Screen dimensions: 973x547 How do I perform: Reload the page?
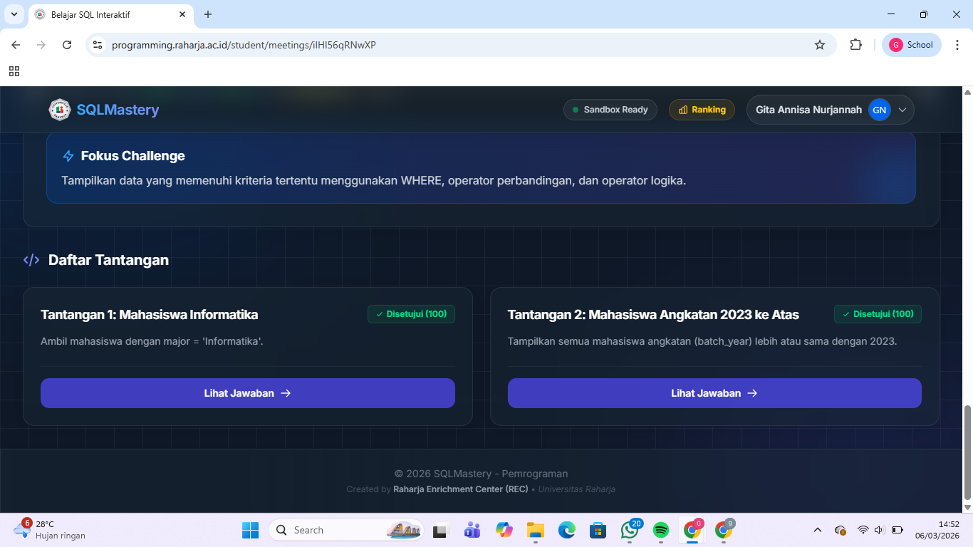67,45
